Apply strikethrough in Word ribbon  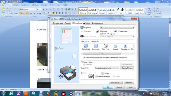31,13
